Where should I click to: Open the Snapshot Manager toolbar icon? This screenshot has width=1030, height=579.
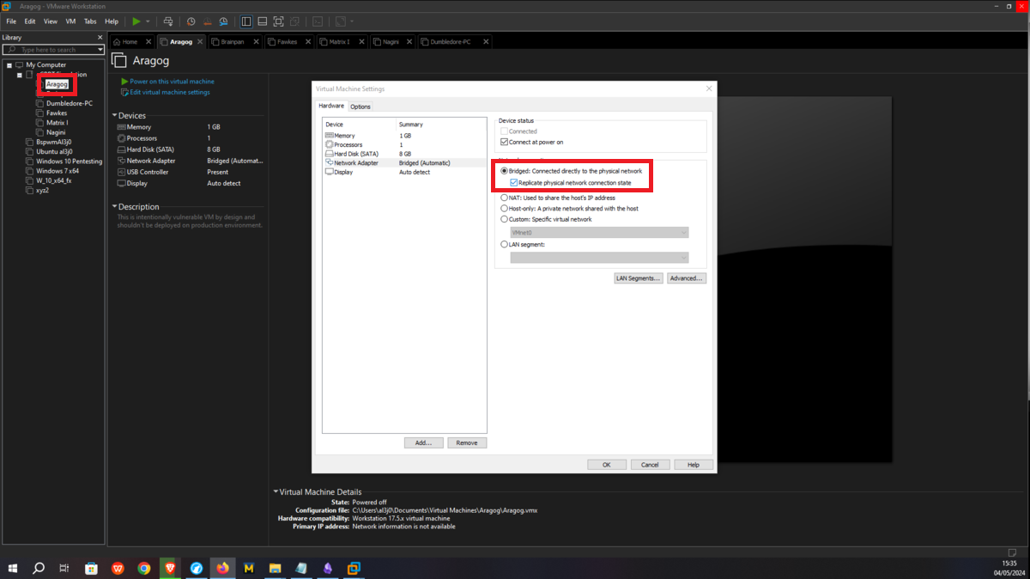click(x=223, y=21)
